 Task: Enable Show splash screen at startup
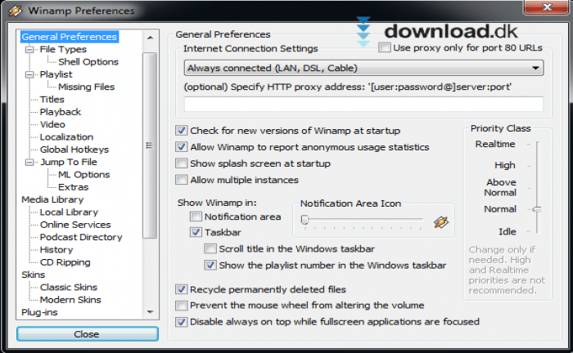pos(181,163)
